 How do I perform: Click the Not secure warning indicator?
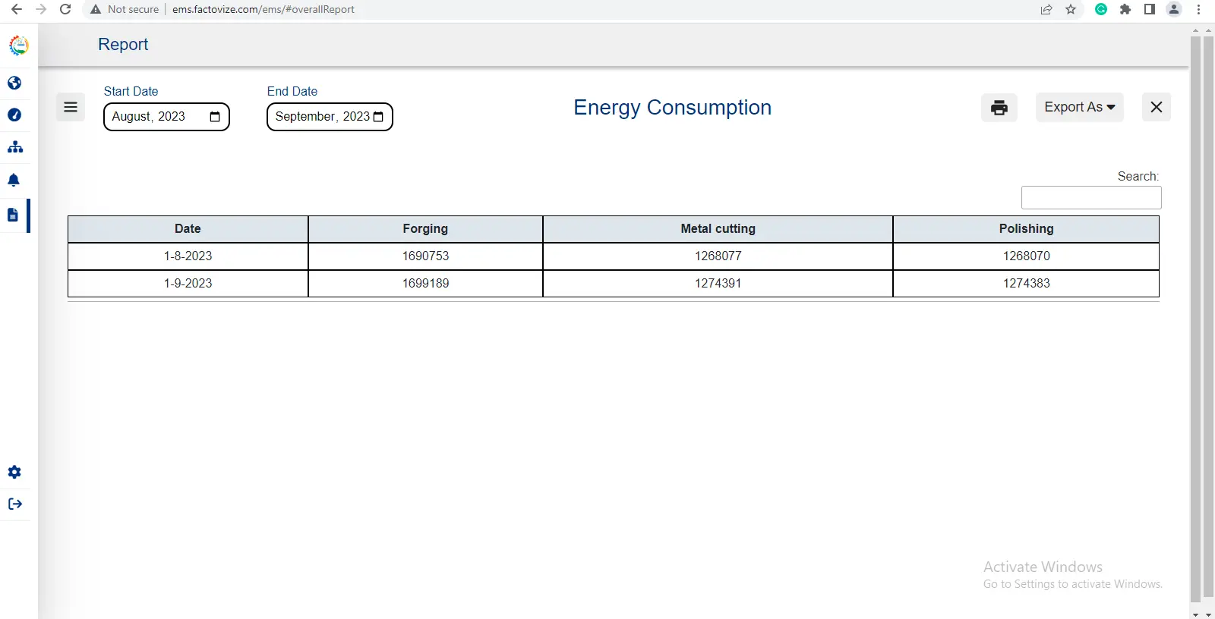(125, 9)
